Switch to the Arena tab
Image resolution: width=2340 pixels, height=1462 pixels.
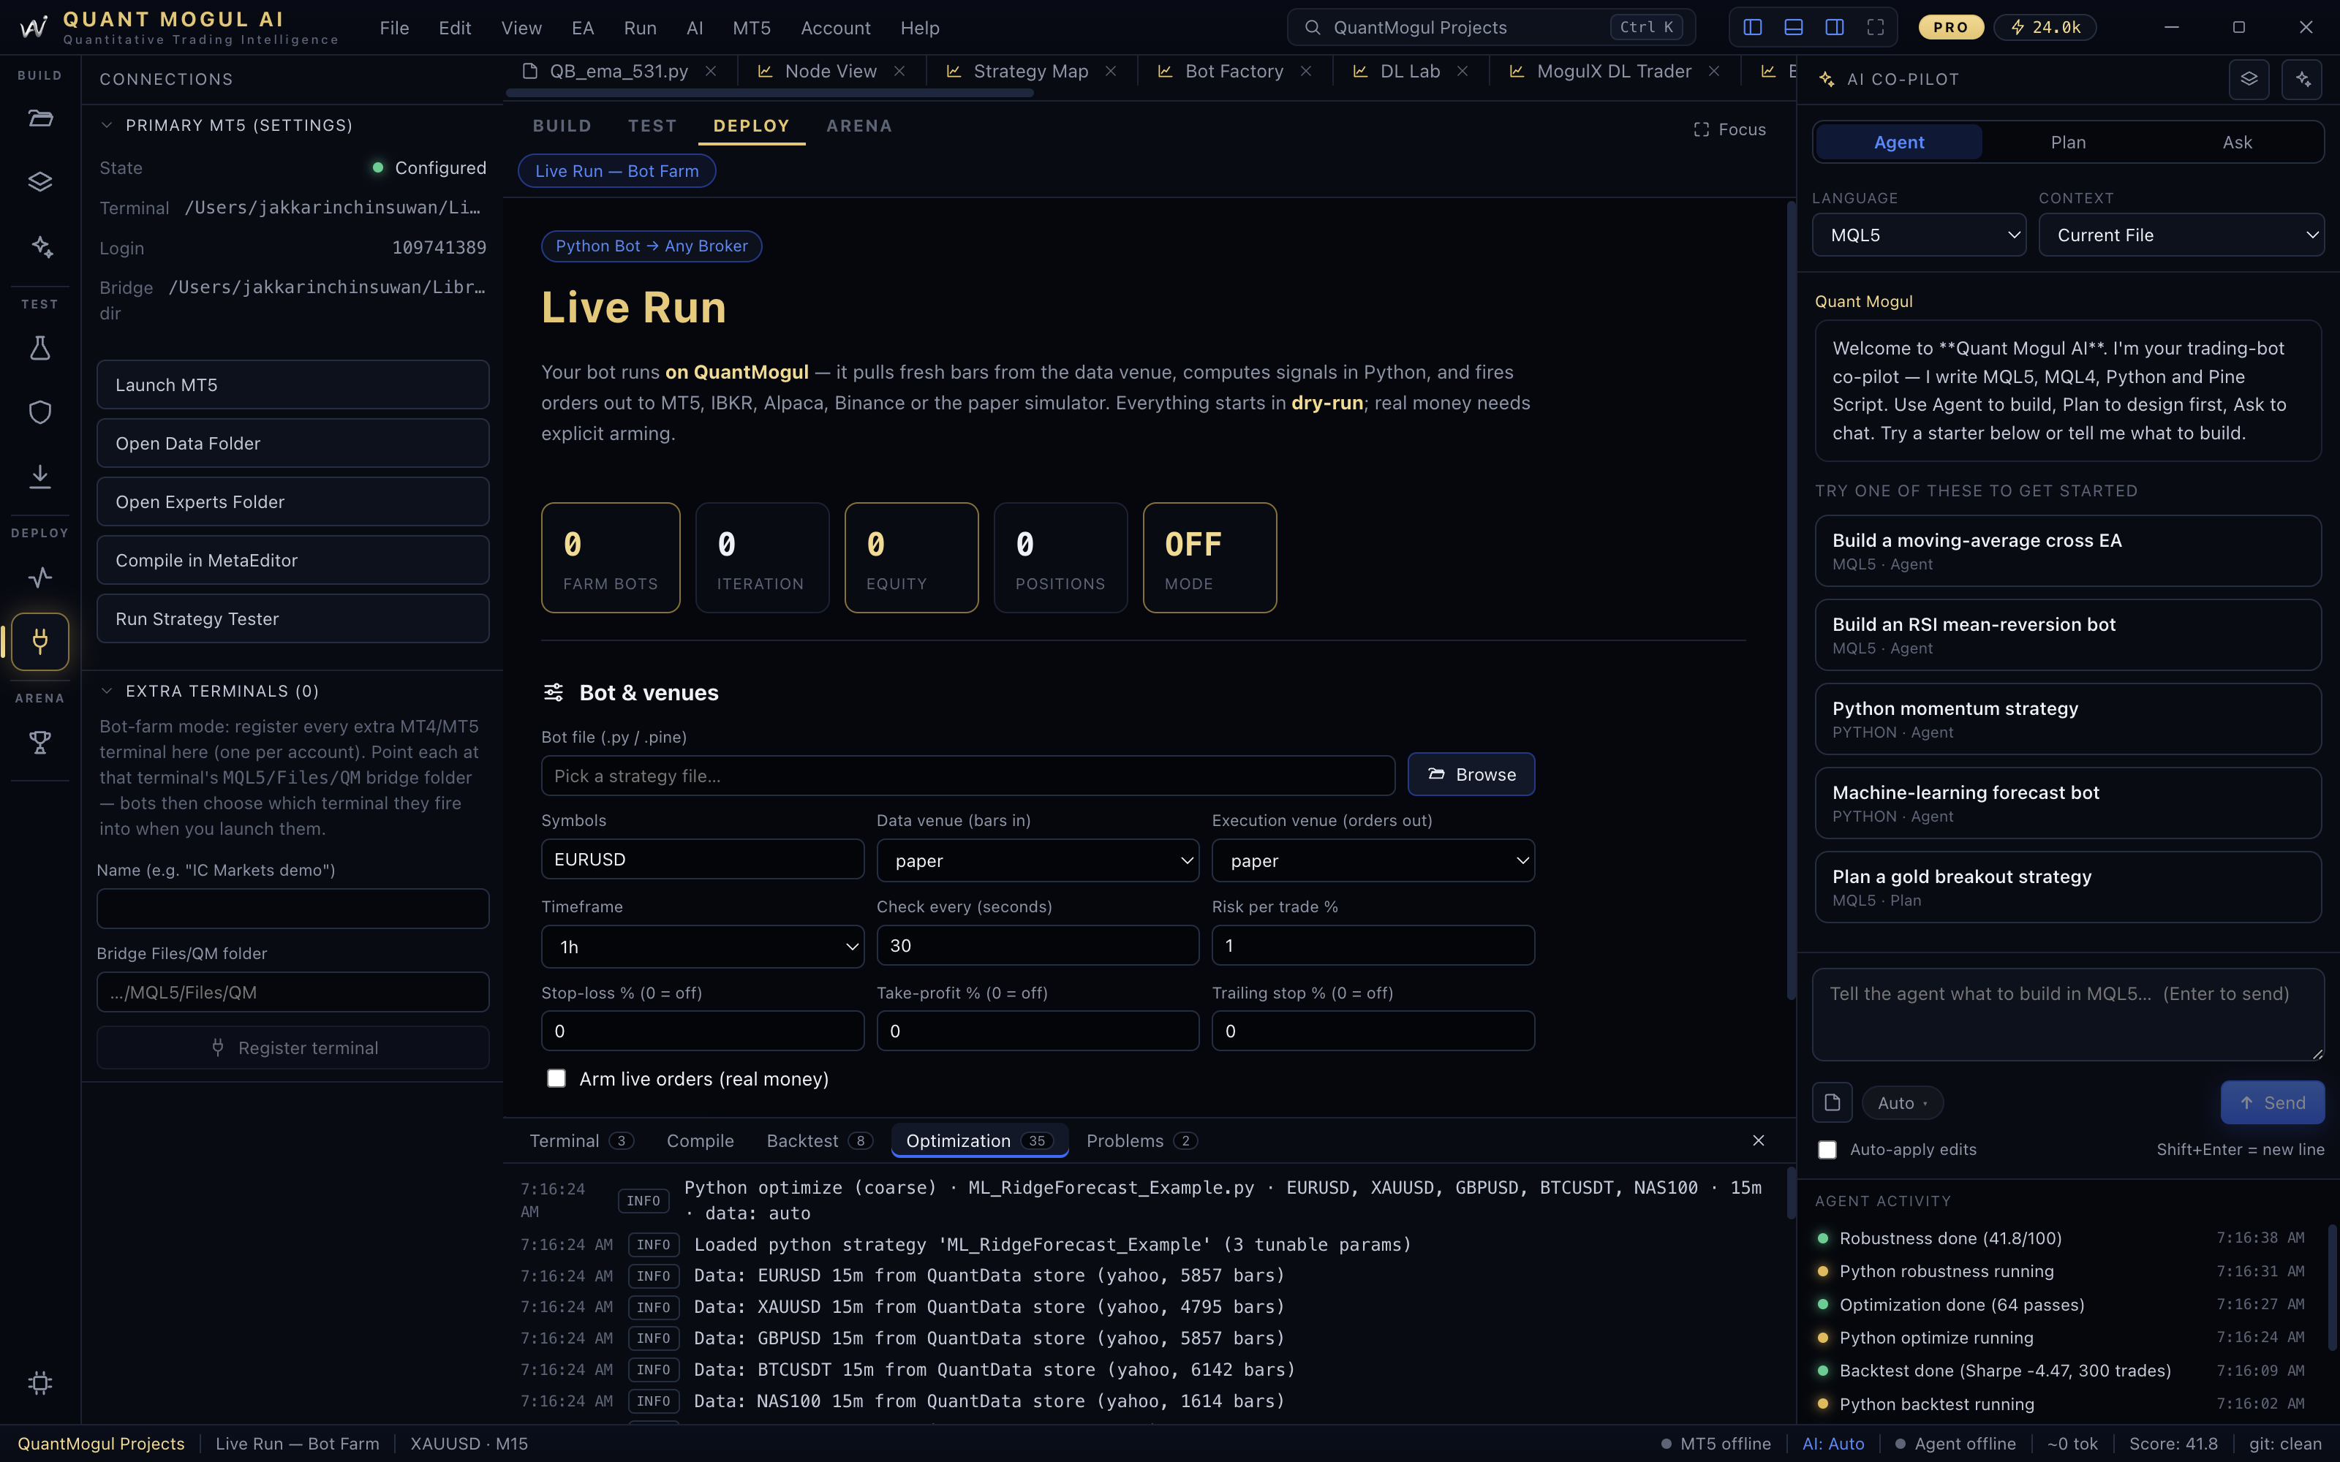pos(858,126)
